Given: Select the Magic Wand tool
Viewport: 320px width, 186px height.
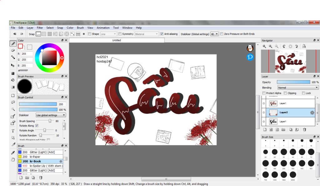Looking at the screenshot, I should tap(13, 109).
